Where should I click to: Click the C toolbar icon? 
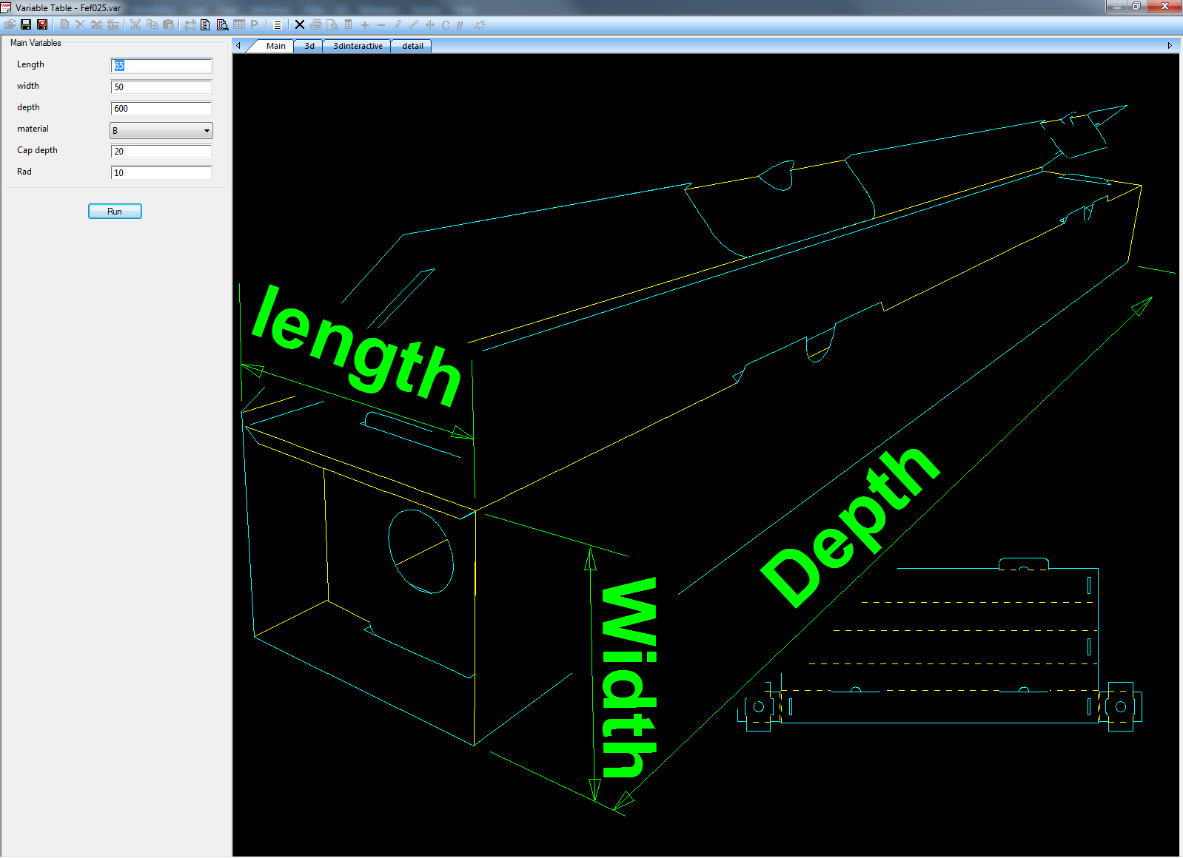[446, 24]
